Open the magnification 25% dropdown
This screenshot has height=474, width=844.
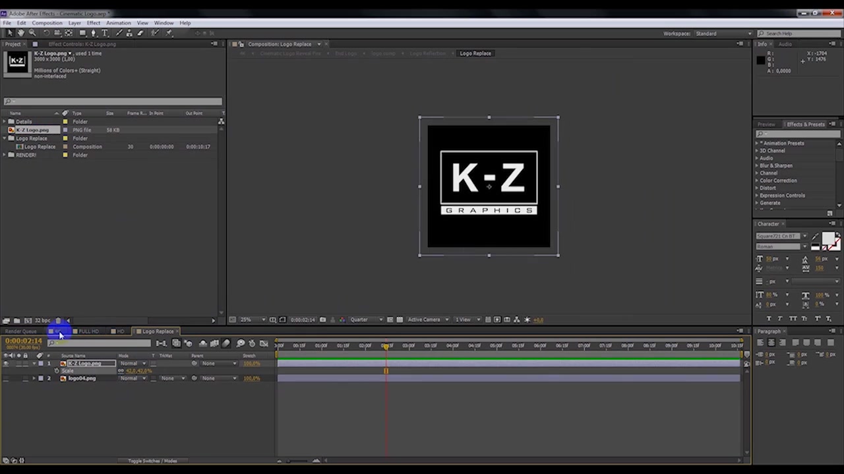coord(252,320)
